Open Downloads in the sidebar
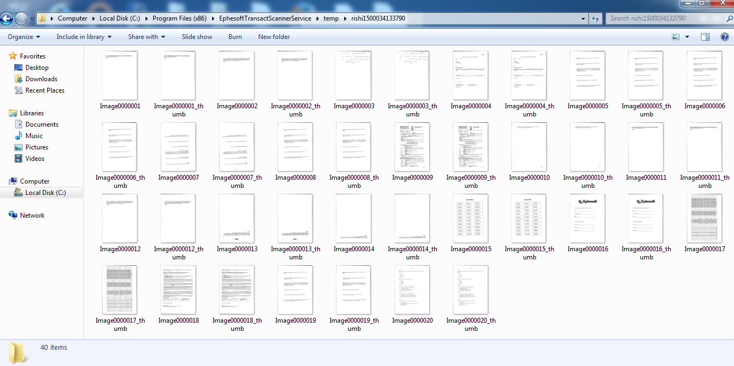The image size is (734, 366). [x=41, y=79]
